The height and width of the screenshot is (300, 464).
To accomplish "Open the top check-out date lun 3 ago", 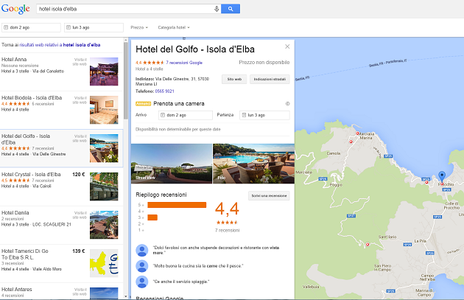I will 91,27.
